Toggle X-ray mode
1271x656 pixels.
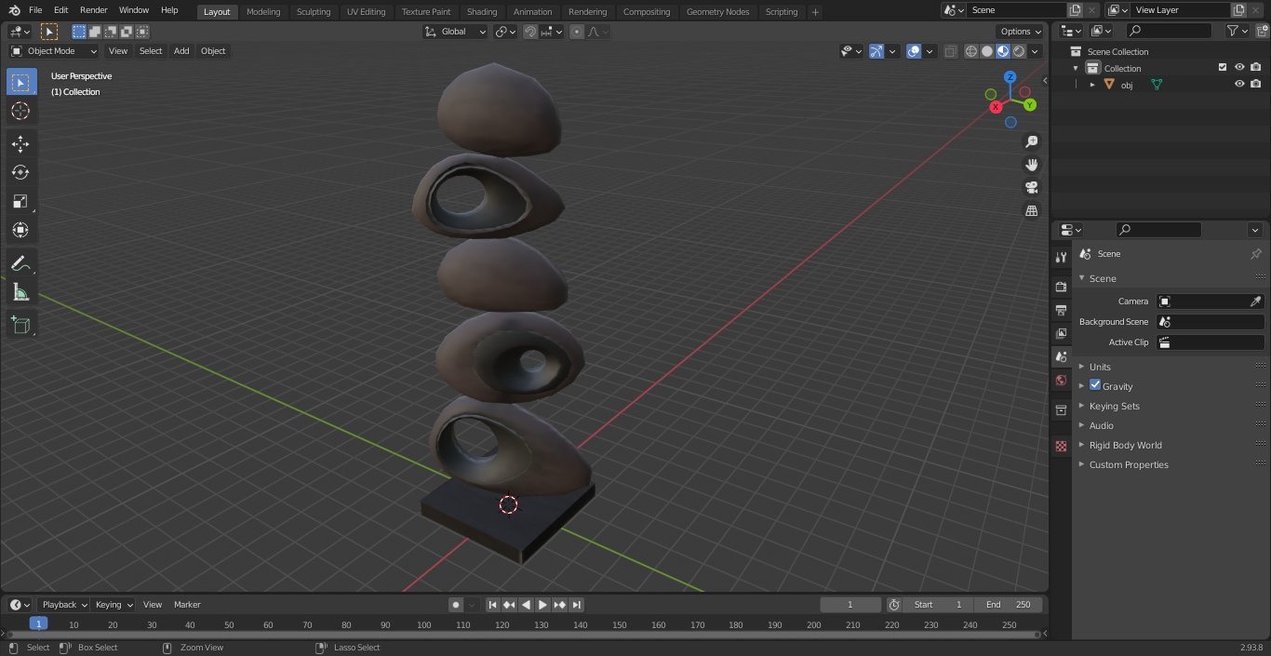(x=950, y=51)
